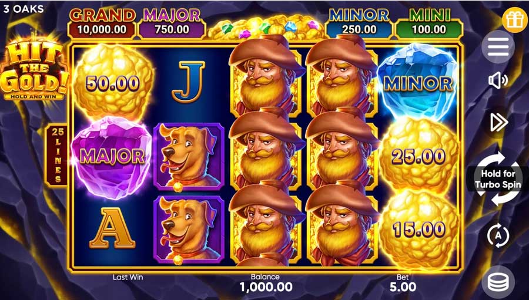Click the purple Major gem symbol
529x300 pixels.
click(112, 157)
